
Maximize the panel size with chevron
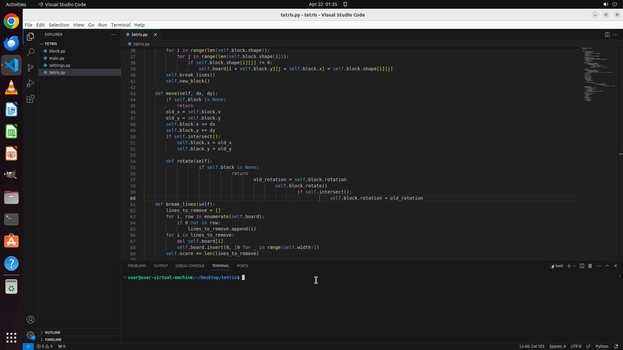click(607, 266)
